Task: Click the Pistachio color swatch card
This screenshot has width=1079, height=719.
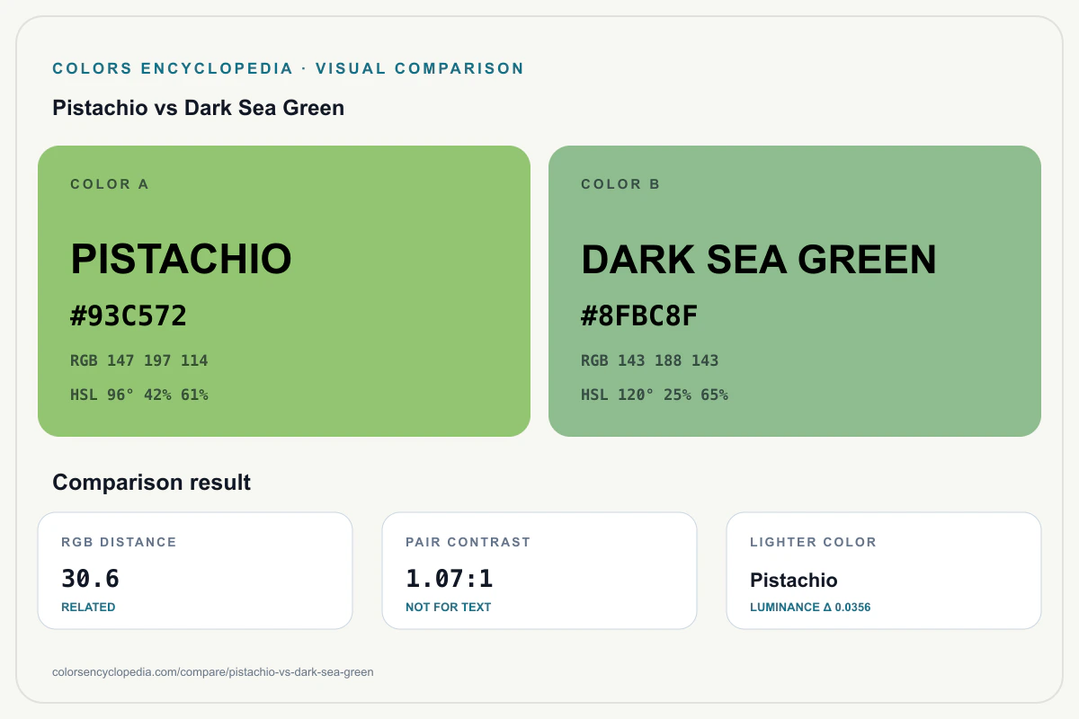Action: (x=284, y=291)
